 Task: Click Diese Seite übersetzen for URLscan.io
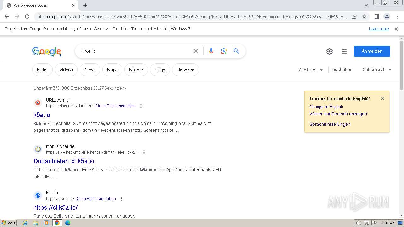116,106
